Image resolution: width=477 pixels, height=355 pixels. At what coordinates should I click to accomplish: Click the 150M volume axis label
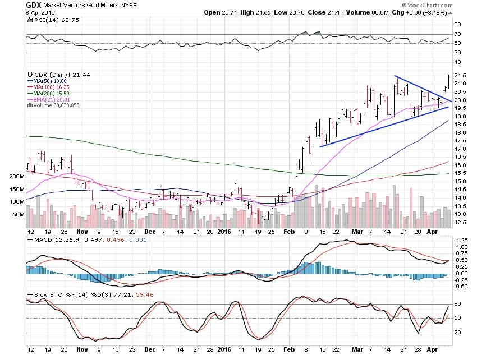[17, 189]
